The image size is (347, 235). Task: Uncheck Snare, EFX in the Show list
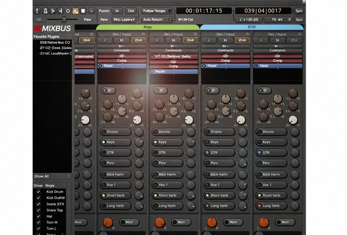39,204
